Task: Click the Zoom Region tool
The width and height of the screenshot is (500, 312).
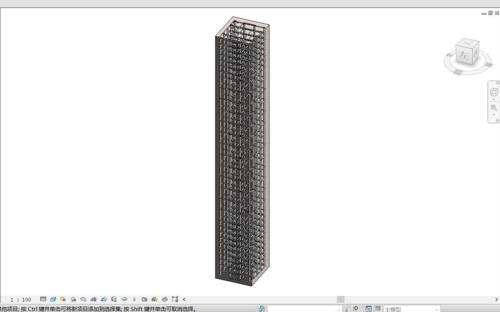Action: pyautogui.click(x=494, y=107)
